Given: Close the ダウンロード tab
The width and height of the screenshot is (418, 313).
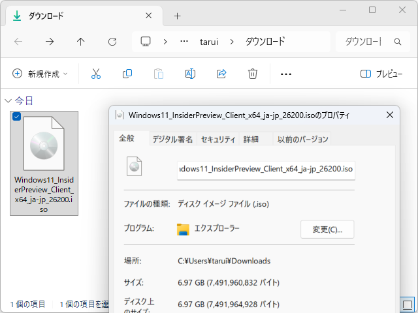Looking at the screenshot, I should point(149,16).
